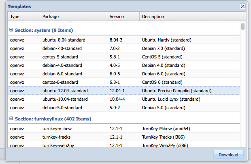Click the vertical scrollbar thumb

point(243,27)
